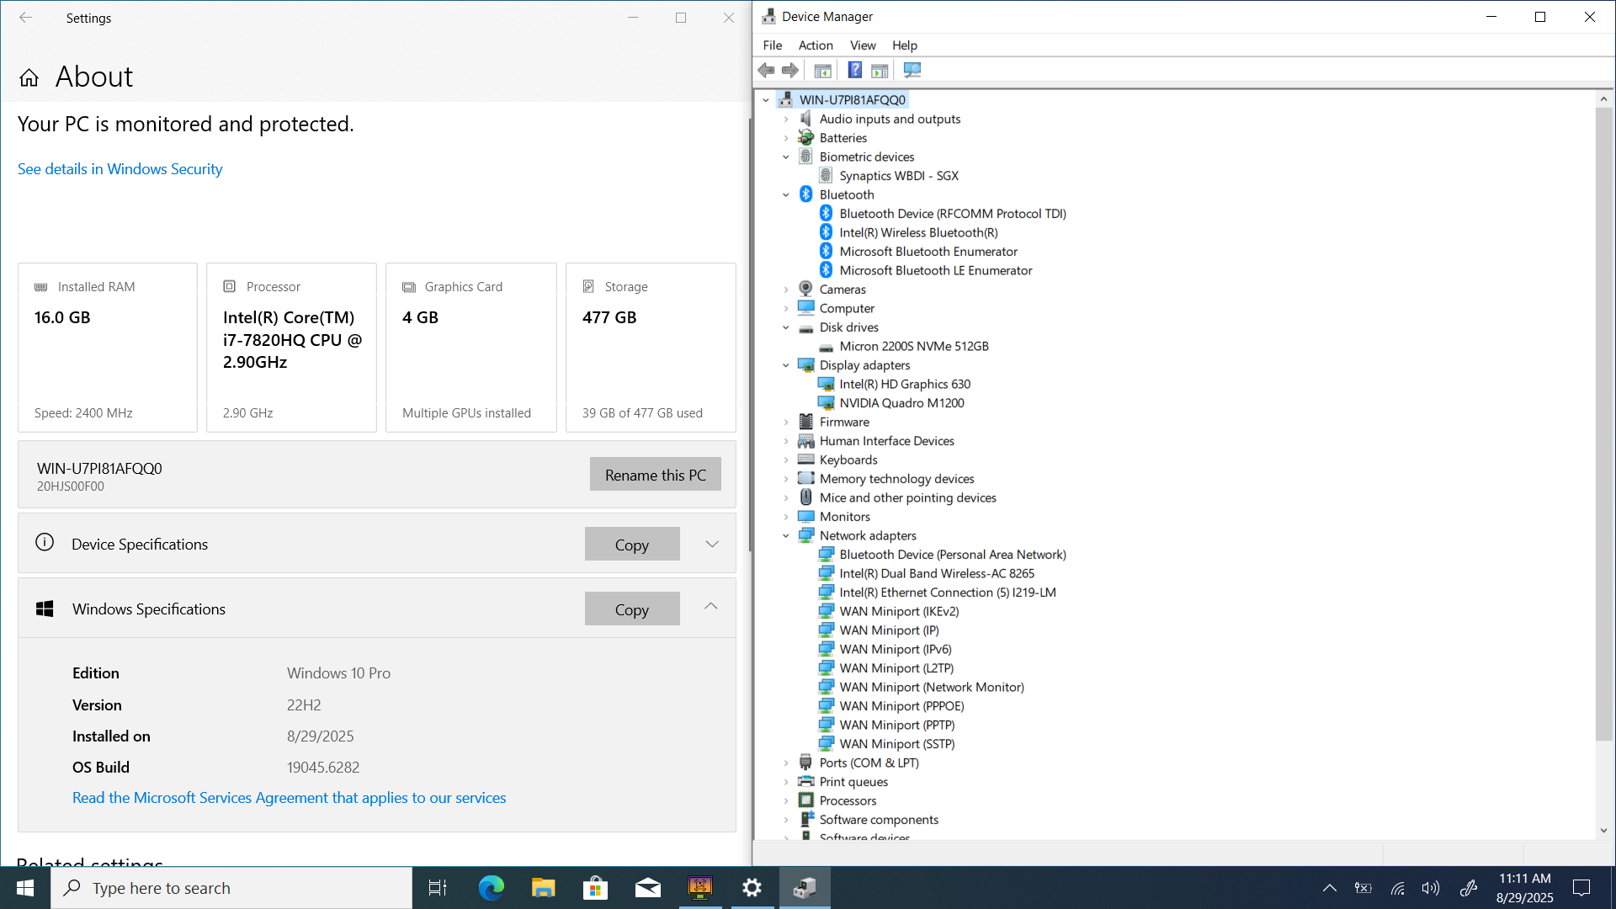The image size is (1616, 909).
Task: Click Device Manager scrollbar down arrow
Action: [1603, 831]
